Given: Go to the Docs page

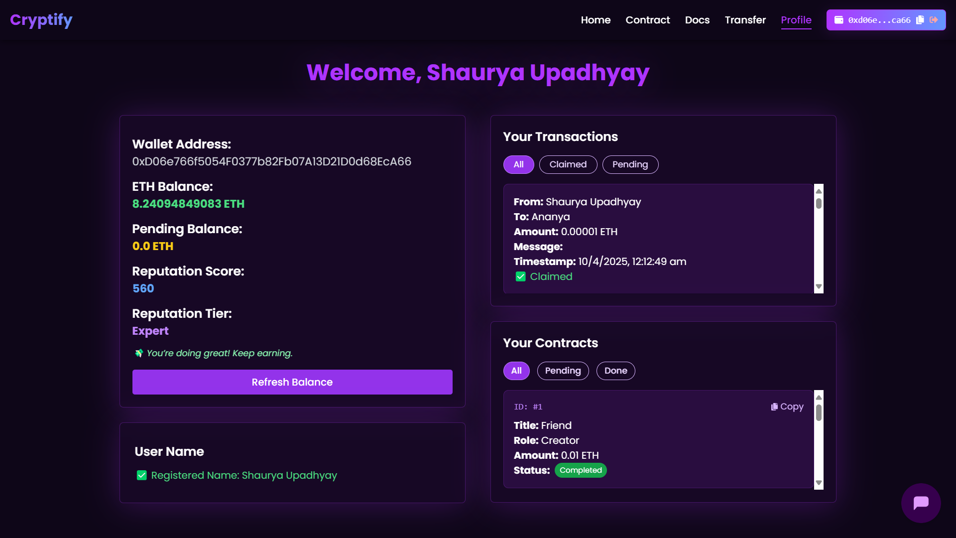Looking at the screenshot, I should click(x=697, y=20).
